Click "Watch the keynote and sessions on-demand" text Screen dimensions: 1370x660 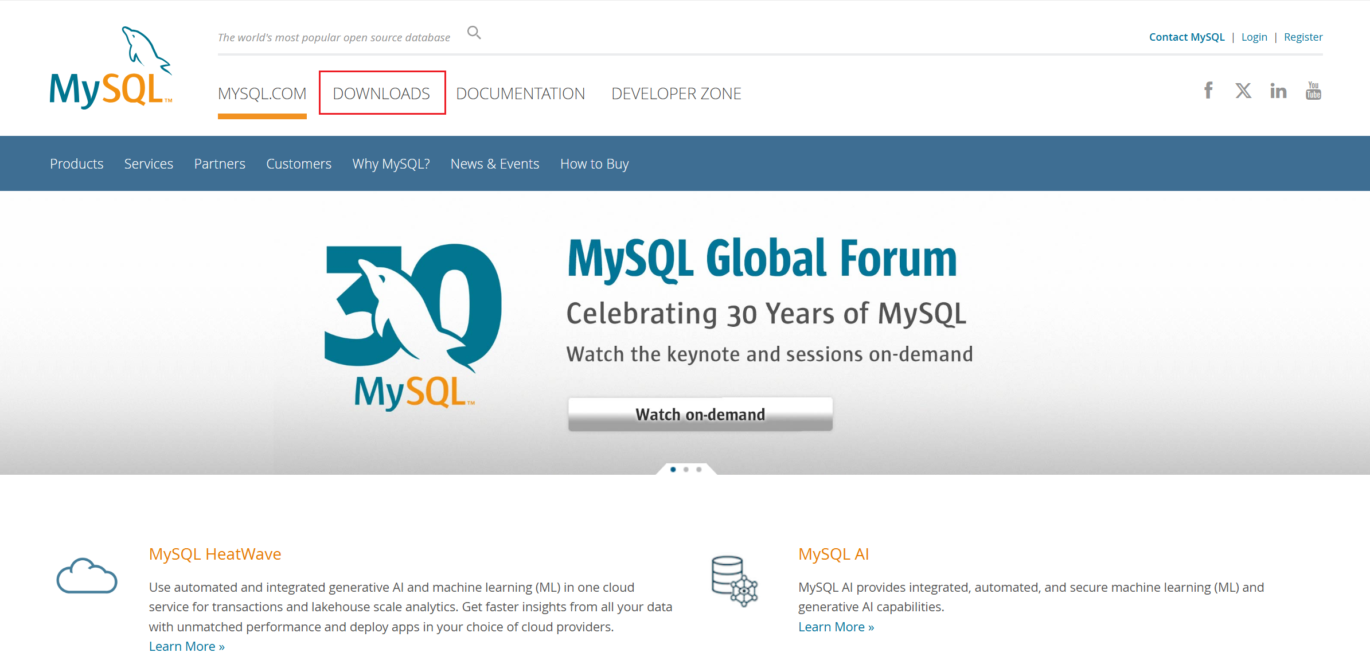(x=770, y=354)
